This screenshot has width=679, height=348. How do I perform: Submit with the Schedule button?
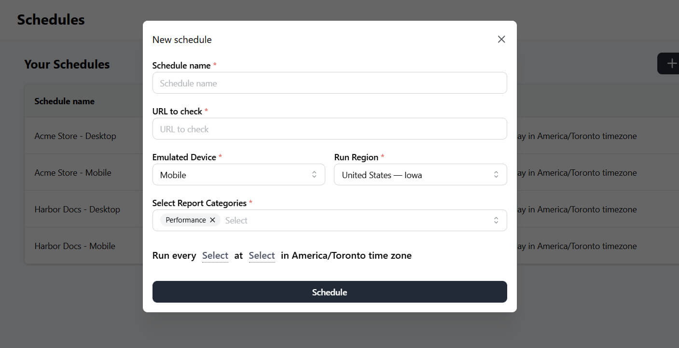[x=330, y=292]
